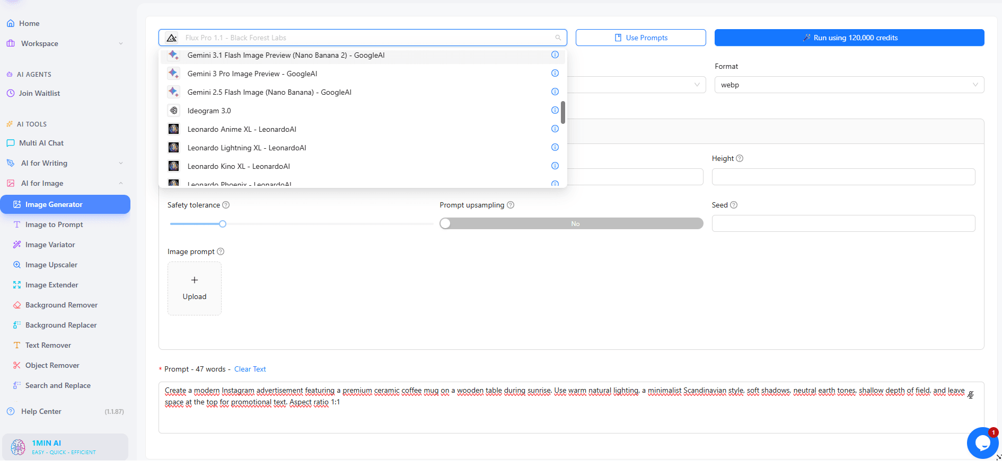Click the model dropdown list scrollbar
1002x461 pixels.
click(562, 112)
